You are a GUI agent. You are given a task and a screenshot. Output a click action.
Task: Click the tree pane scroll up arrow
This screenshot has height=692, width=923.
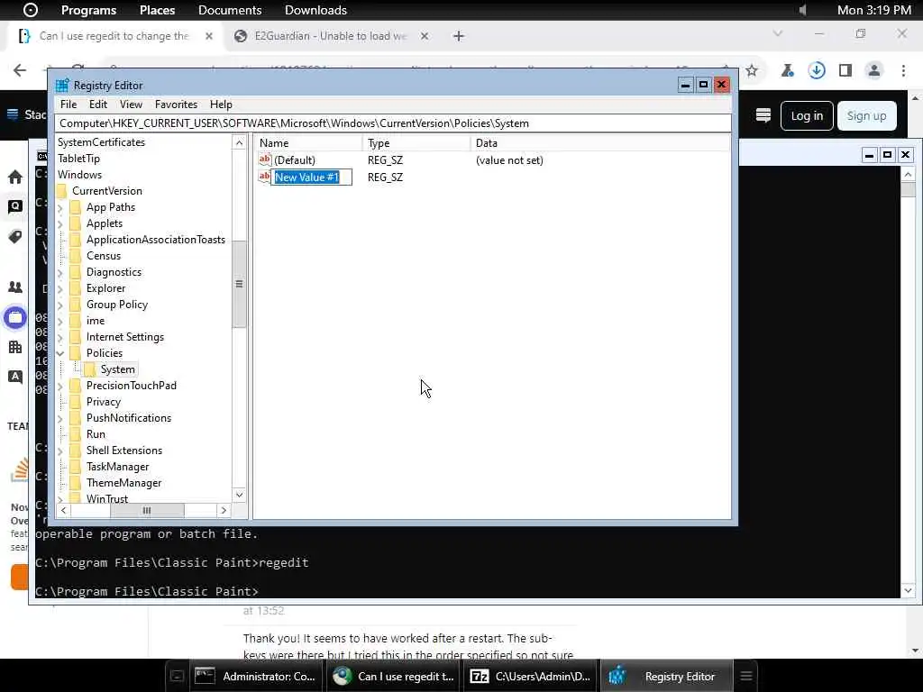[x=239, y=142]
